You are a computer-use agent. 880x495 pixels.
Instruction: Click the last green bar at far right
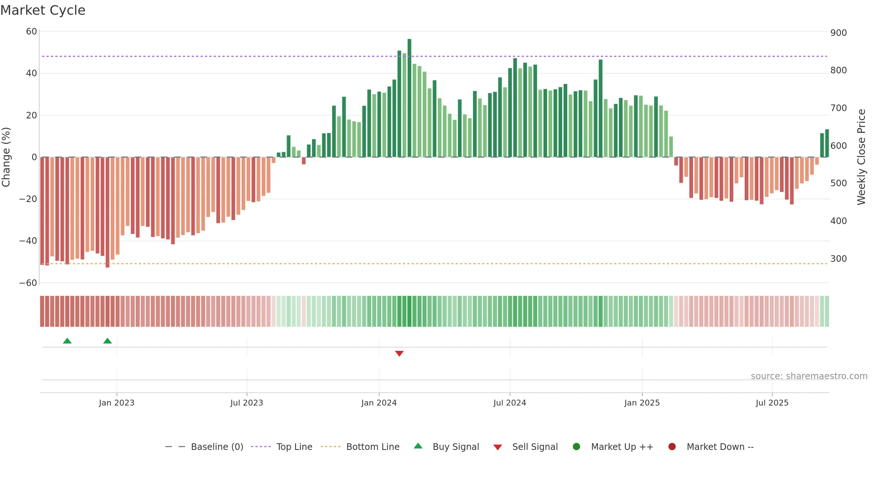[x=827, y=143]
